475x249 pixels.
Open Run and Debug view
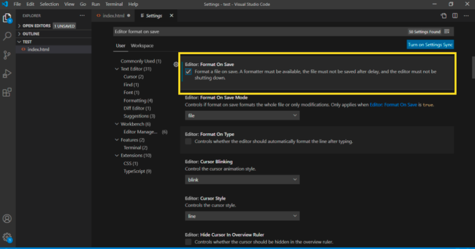click(7, 74)
